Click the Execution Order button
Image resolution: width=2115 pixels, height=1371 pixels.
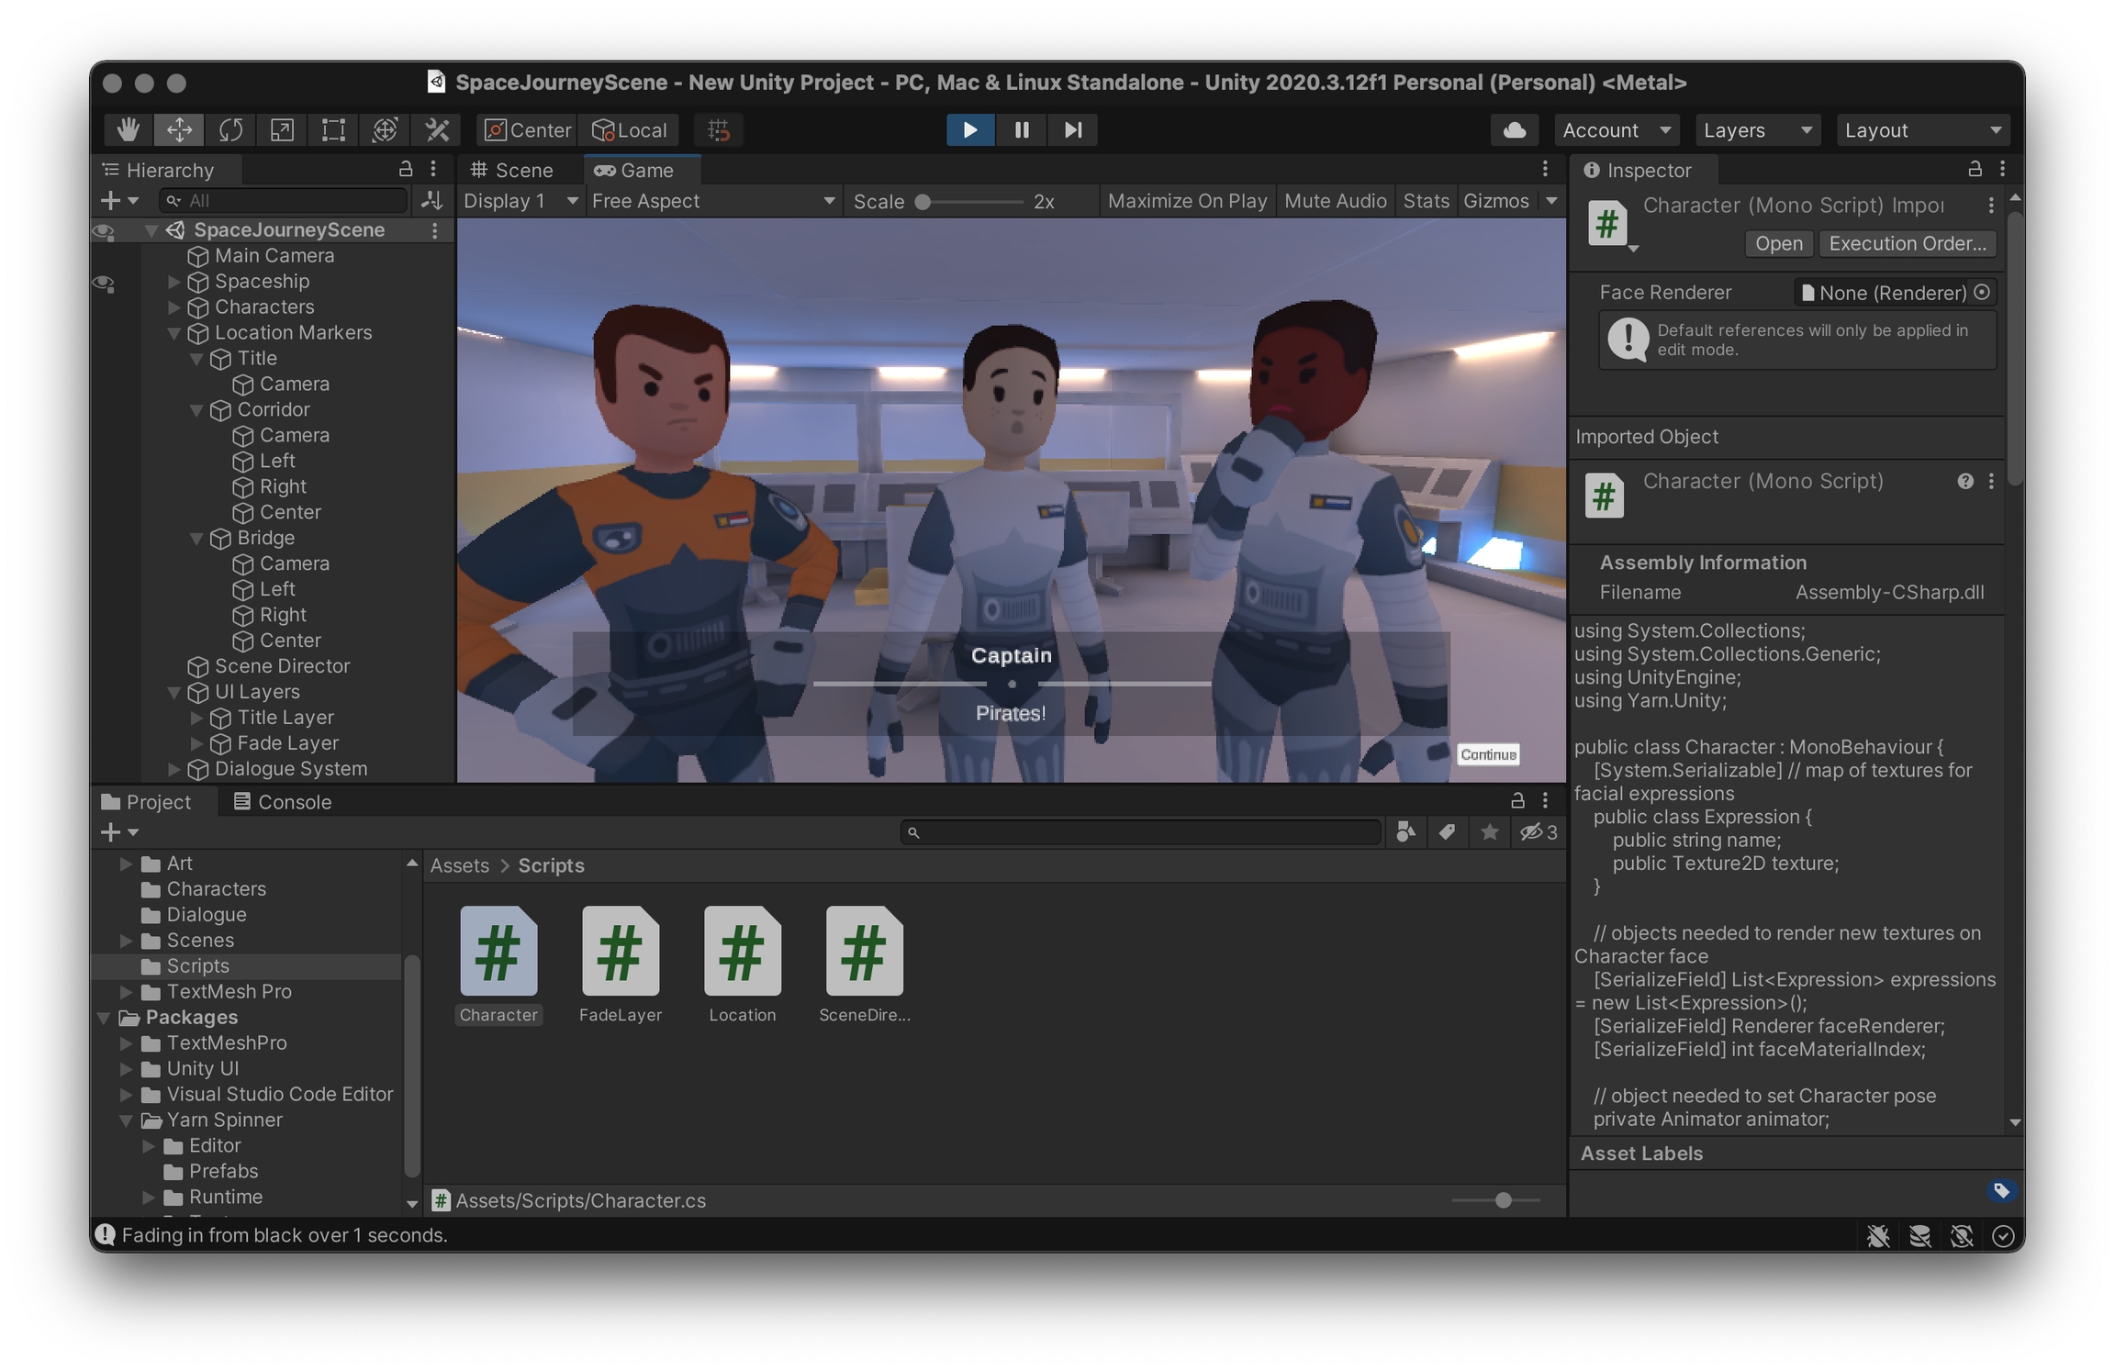pos(1907,243)
